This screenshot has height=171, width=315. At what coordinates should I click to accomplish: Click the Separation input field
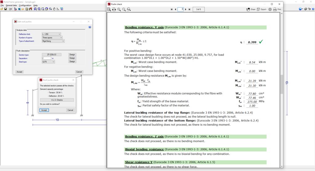point(46,58)
